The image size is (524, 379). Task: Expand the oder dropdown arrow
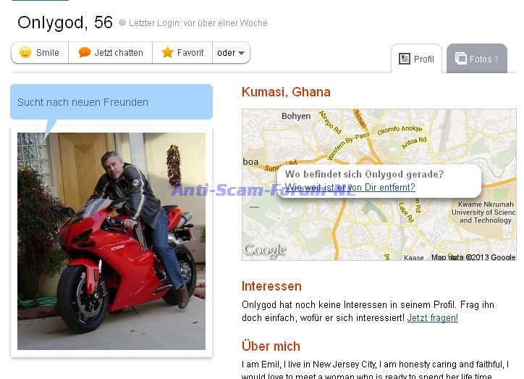pyautogui.click(x=241, y=53)
